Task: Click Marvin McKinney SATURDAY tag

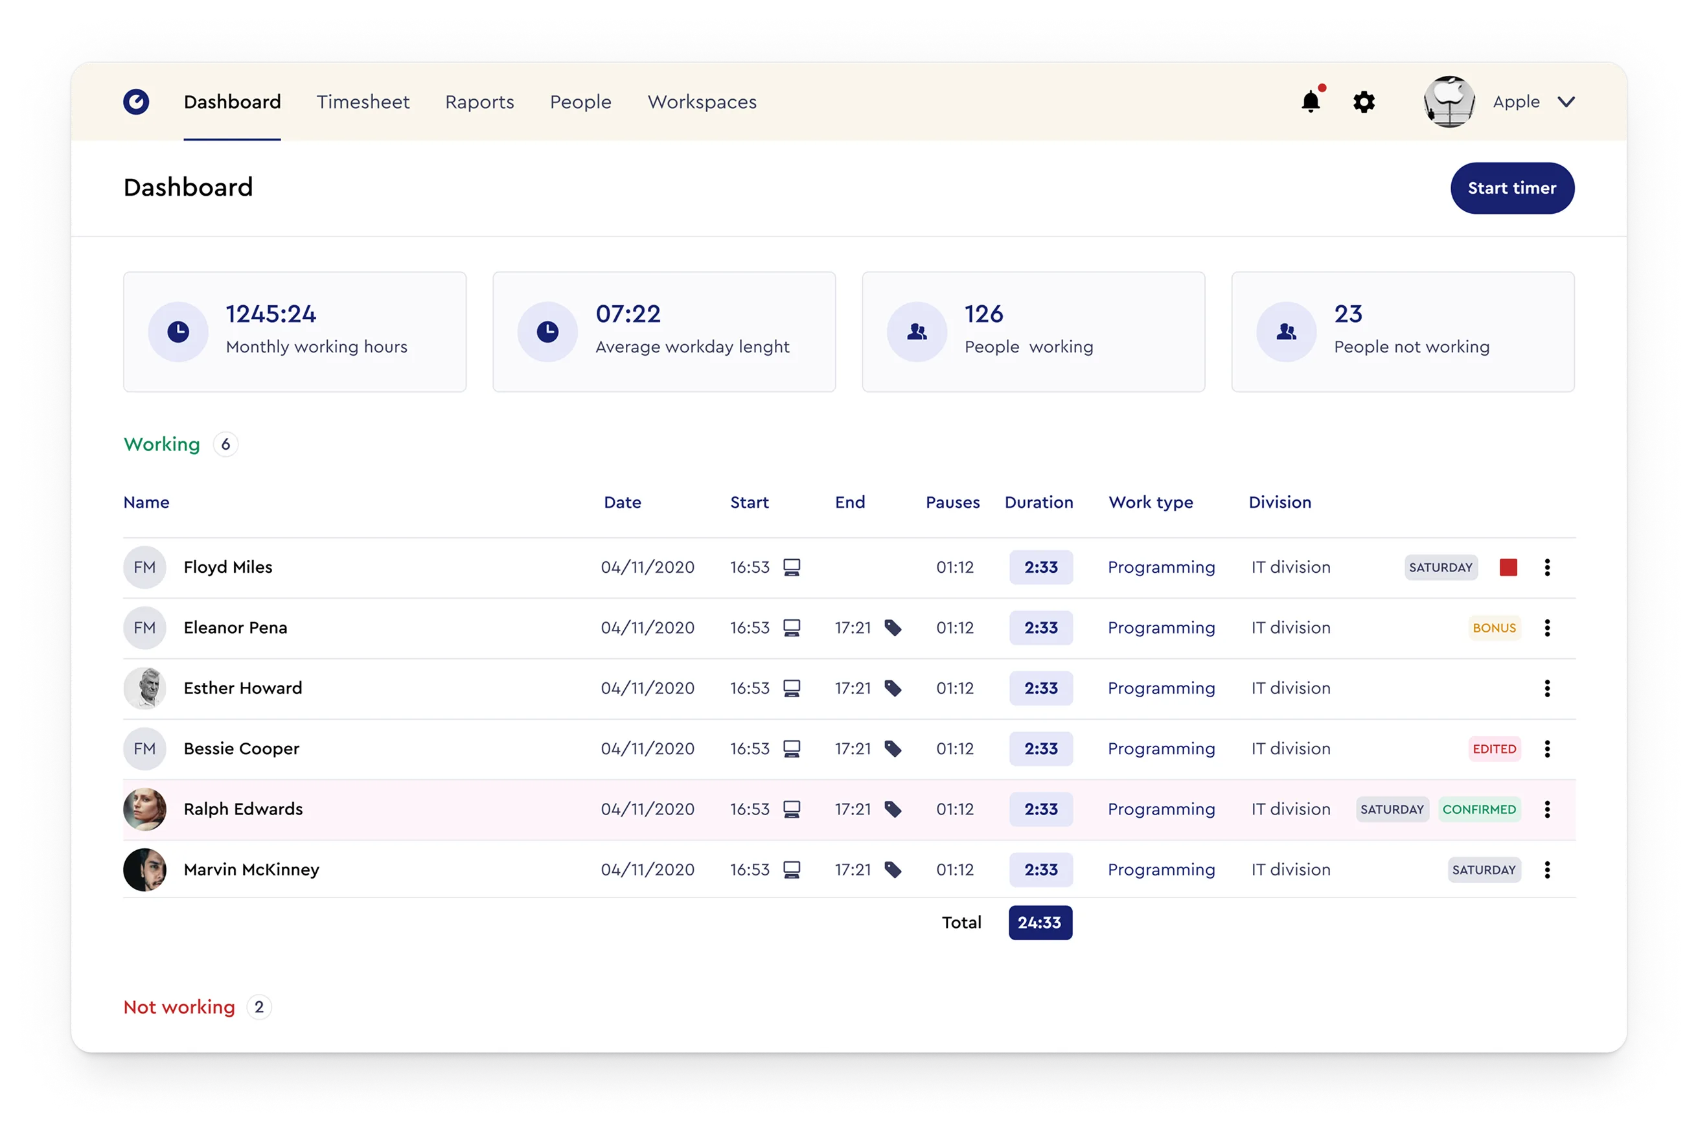Action: pos(1484,870)
